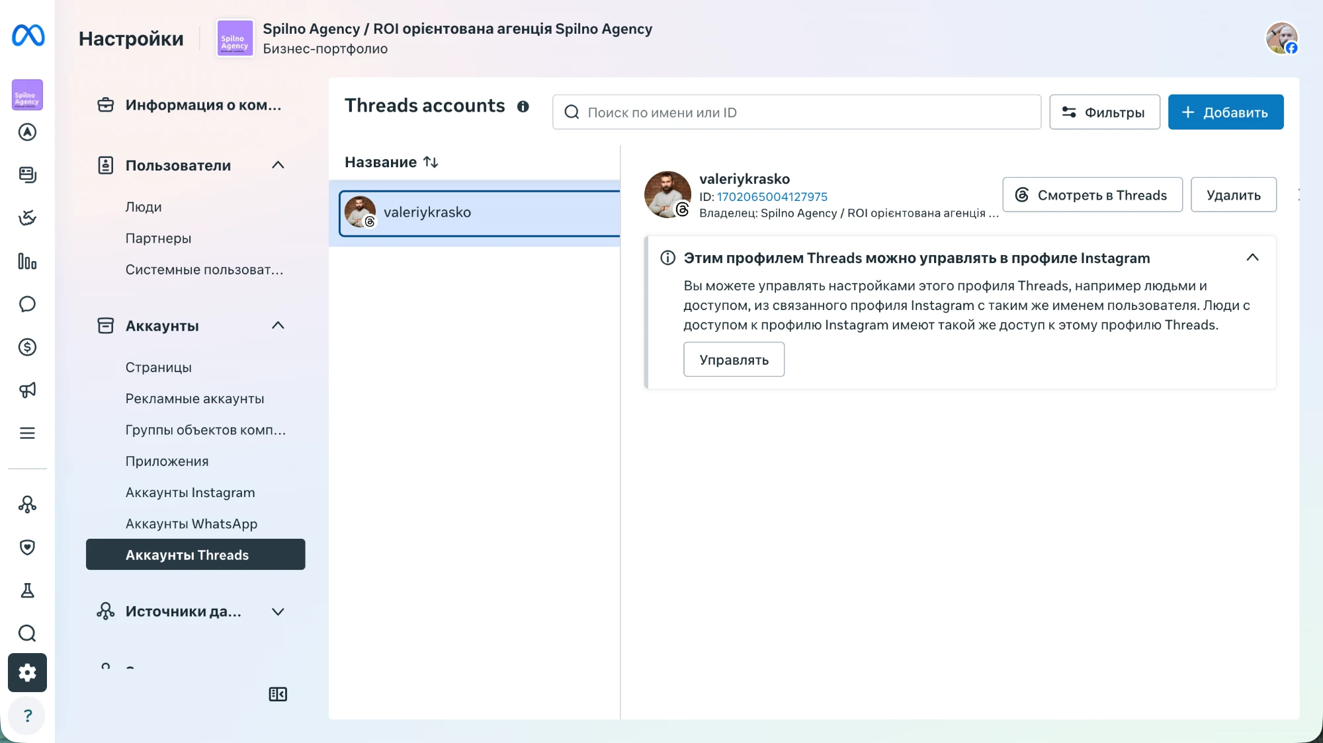
Task: Open Рекламные аккаунты menu item
Action: click(196, 399)
